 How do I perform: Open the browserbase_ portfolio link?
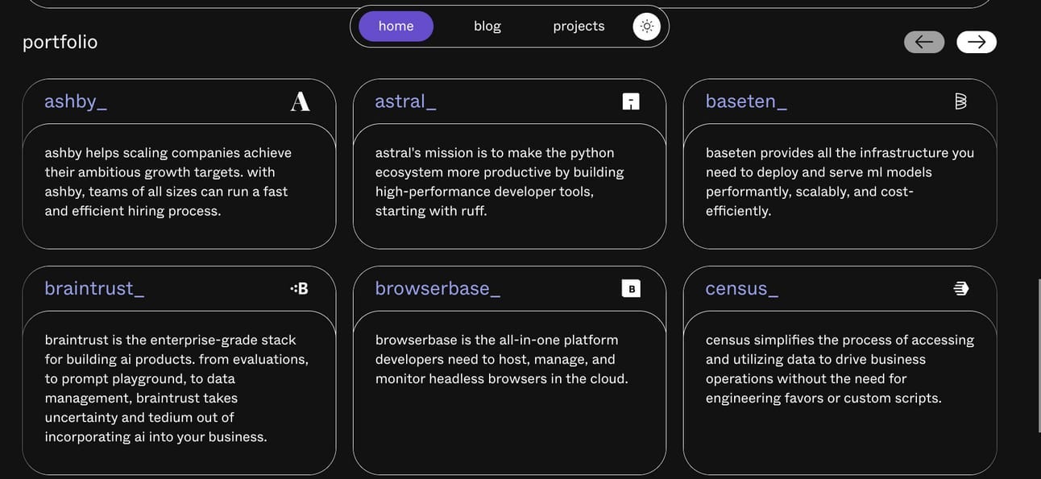pyautogui.click(x=438, y=288)
